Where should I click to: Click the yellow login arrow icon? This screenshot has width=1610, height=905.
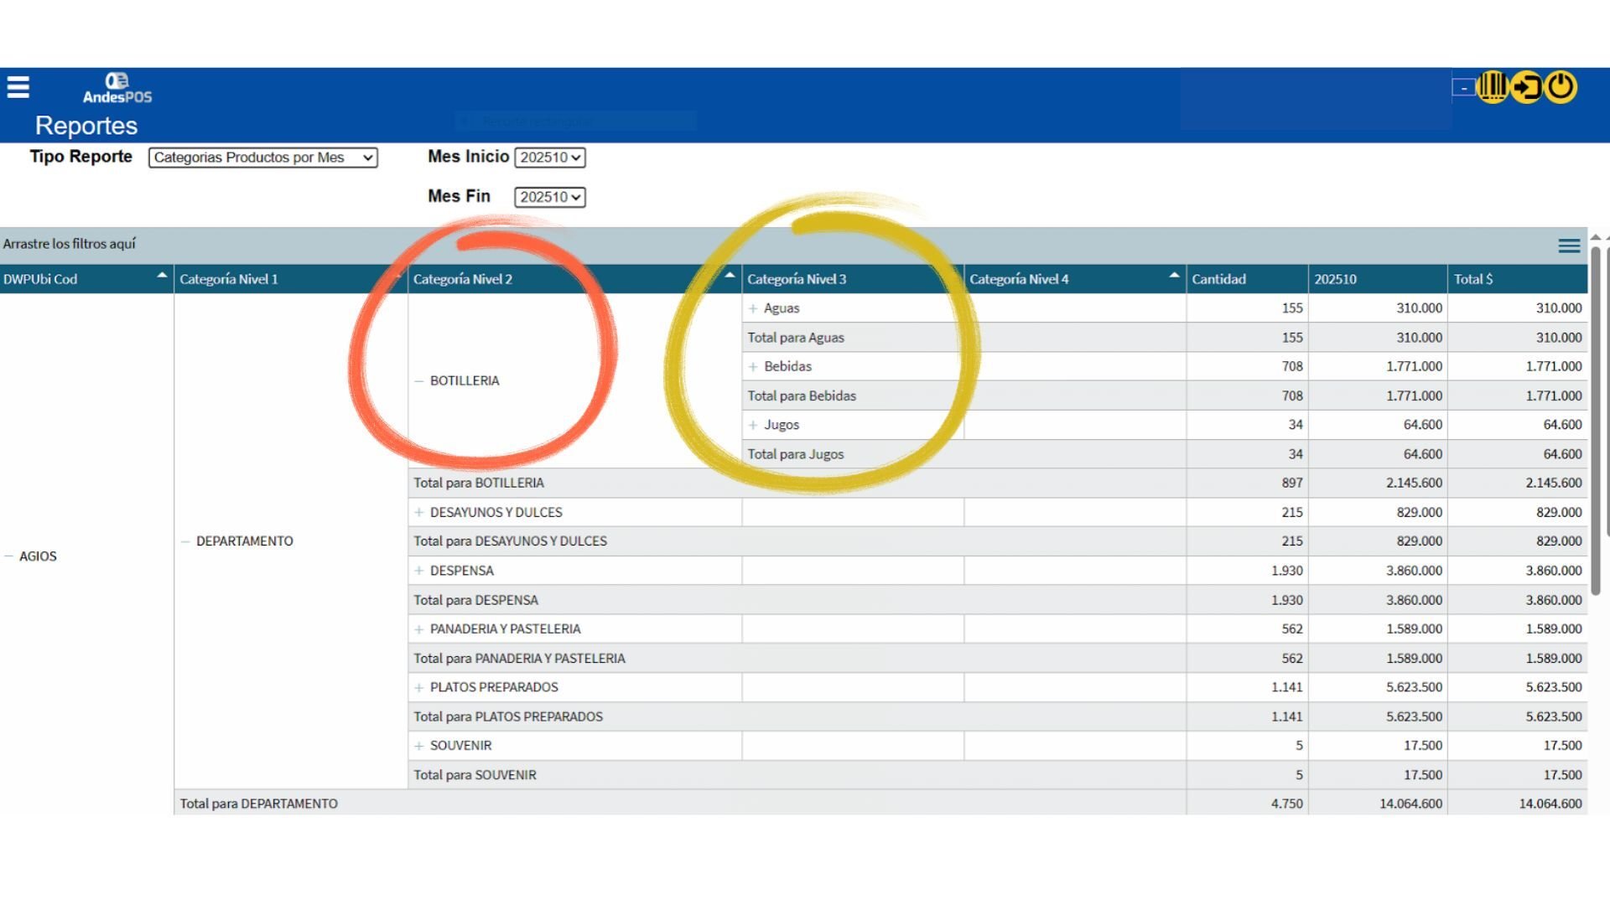1527,86
